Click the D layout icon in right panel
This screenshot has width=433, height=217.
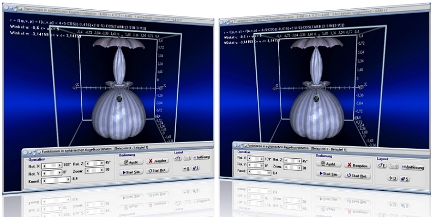393,178
